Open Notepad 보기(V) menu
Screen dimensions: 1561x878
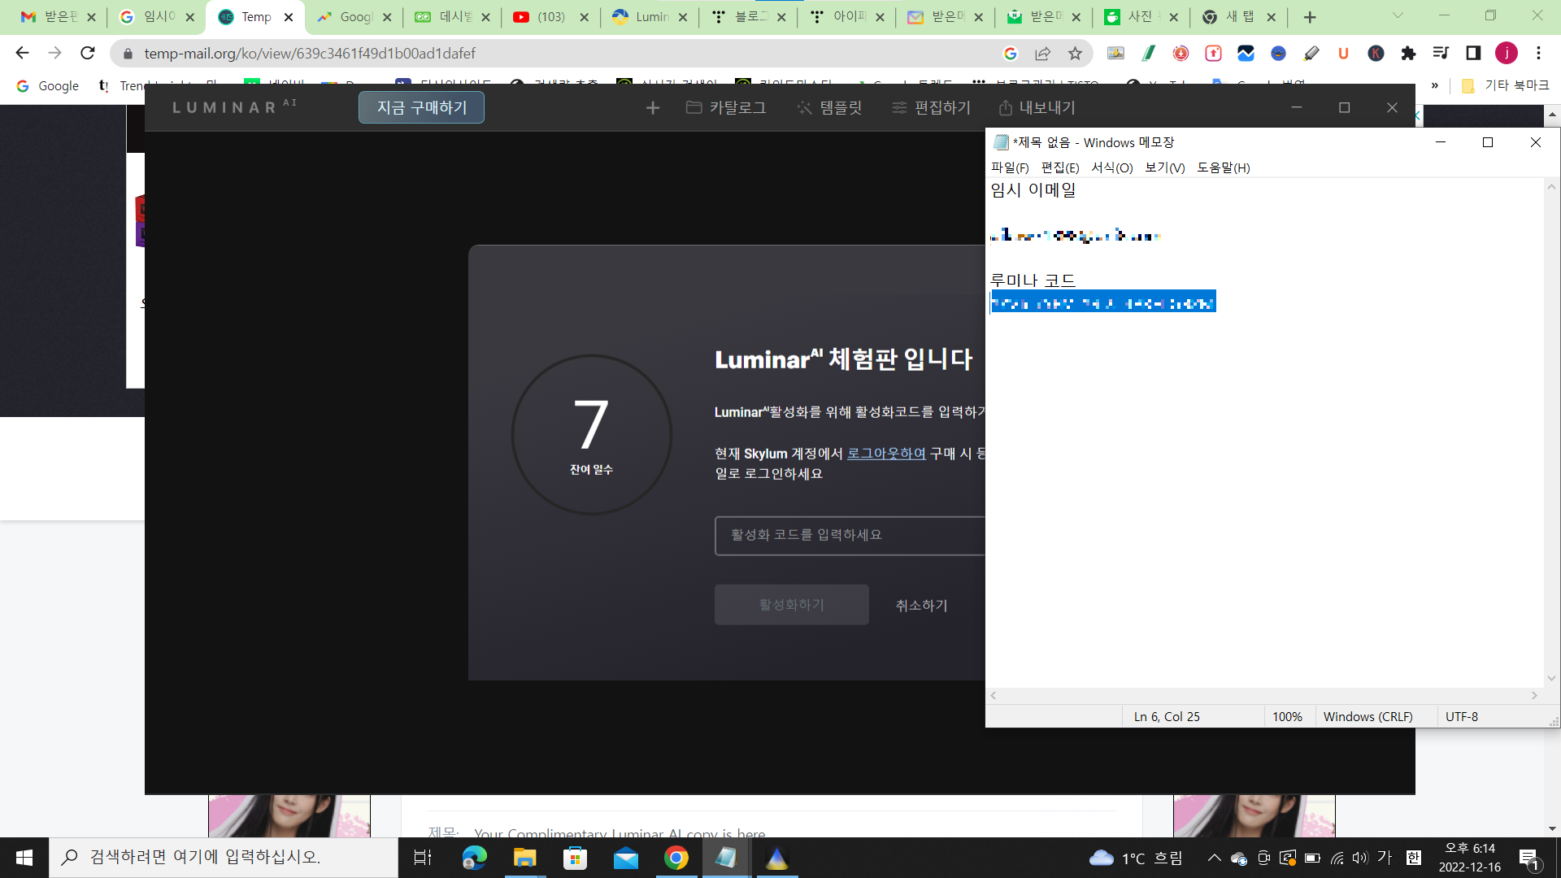[x=1164, y=167]
